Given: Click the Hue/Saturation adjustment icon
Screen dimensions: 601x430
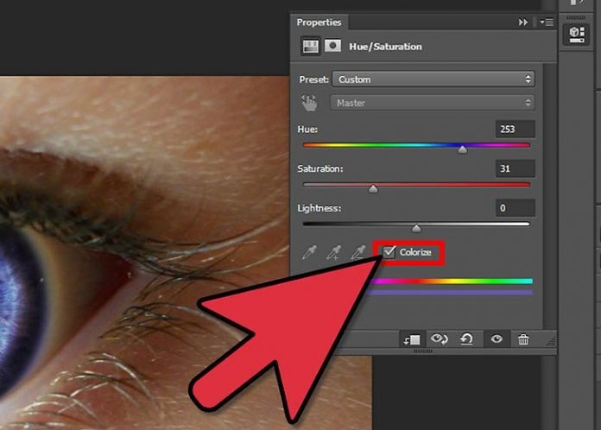Looking at the screenshot, I should (x=307, y=47).
